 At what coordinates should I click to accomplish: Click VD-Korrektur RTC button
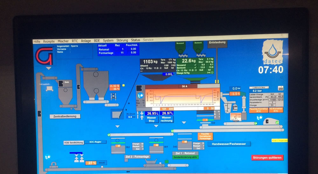[x=276, y=110]
